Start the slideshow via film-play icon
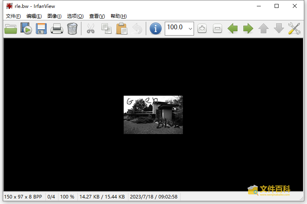The image size is (307, 204). pyautogui.click(x=26, y=29)
